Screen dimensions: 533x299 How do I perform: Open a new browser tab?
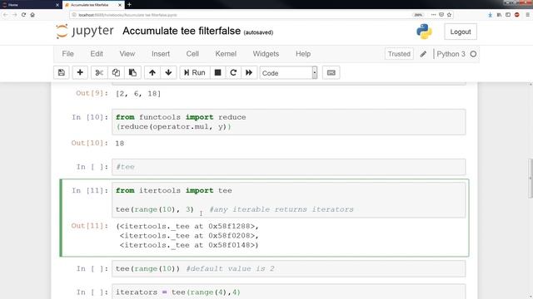tap(129, 5)
